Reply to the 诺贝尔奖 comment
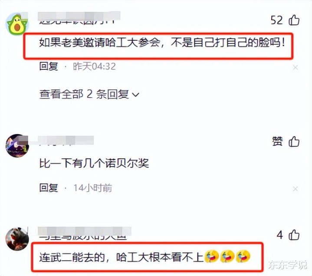This screenshot has height=276, width=312. [x=49, y=187]
